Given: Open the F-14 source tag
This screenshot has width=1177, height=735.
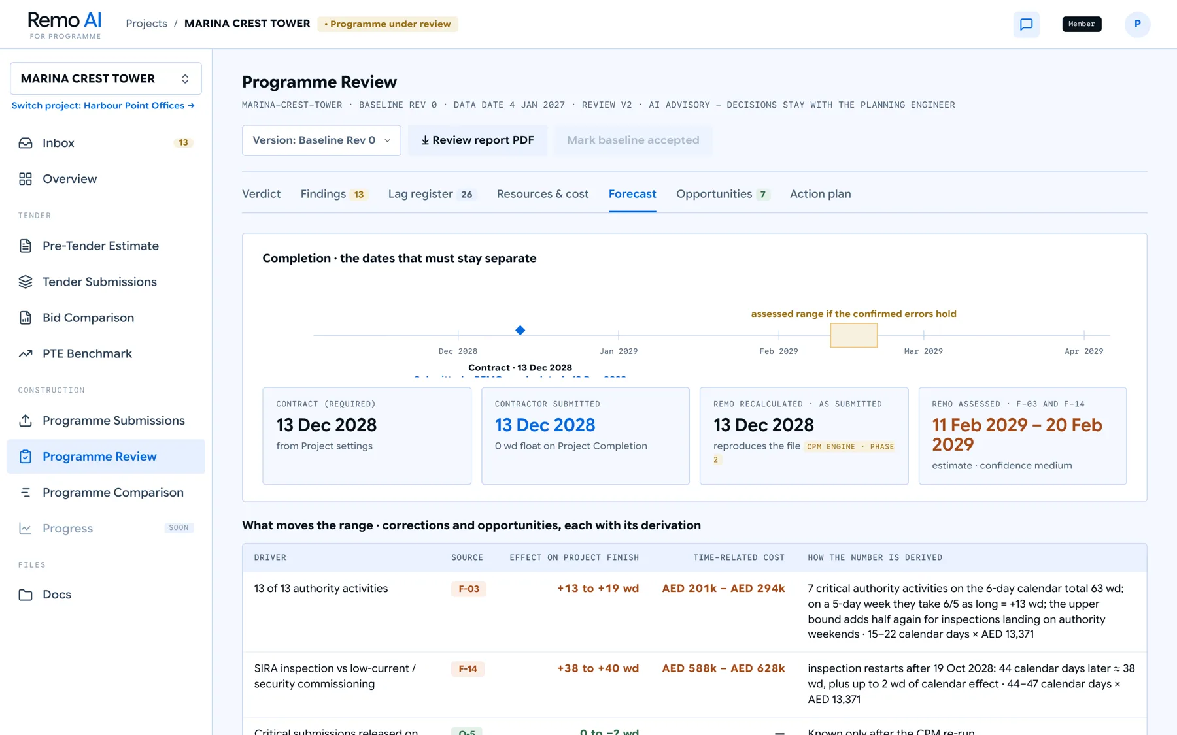Looking at the screenshot, I should [468, 669].
